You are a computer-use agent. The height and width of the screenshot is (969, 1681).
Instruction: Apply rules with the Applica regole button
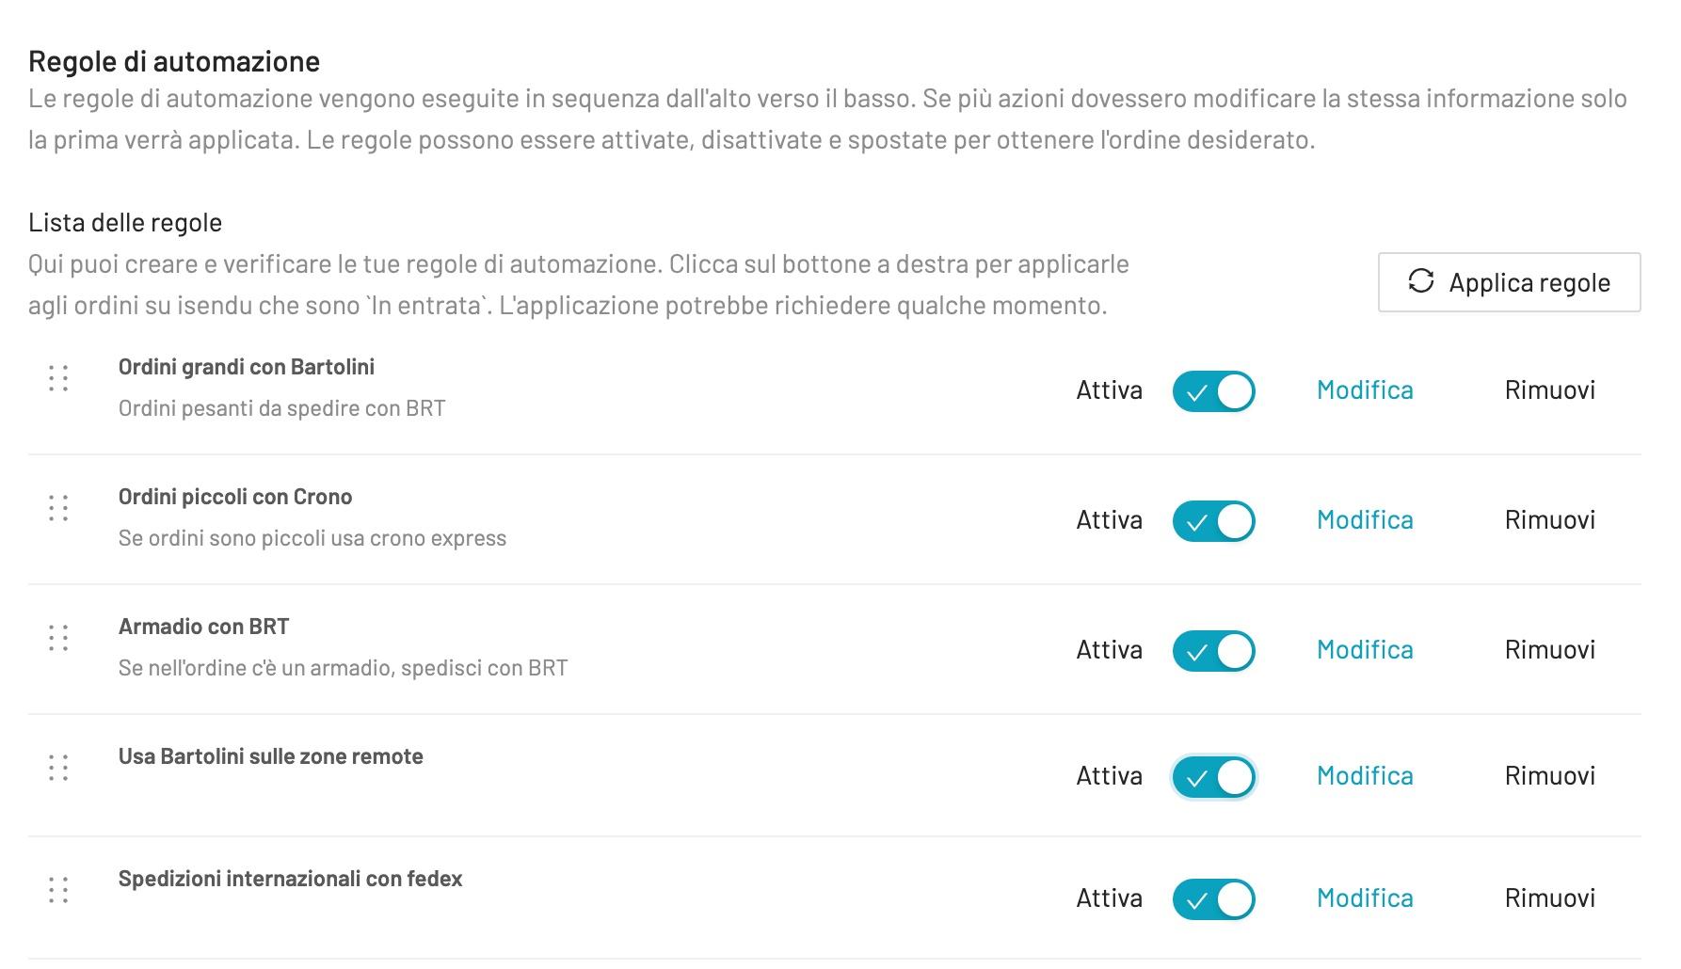(1509, 282)
